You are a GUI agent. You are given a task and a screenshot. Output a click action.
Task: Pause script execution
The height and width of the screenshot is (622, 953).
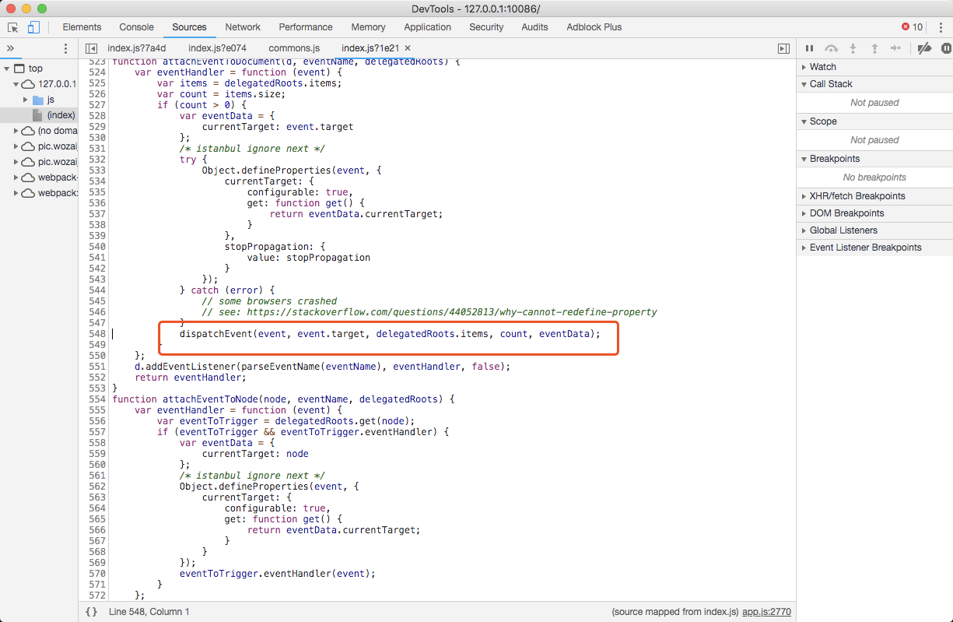(x=809, y=48)
